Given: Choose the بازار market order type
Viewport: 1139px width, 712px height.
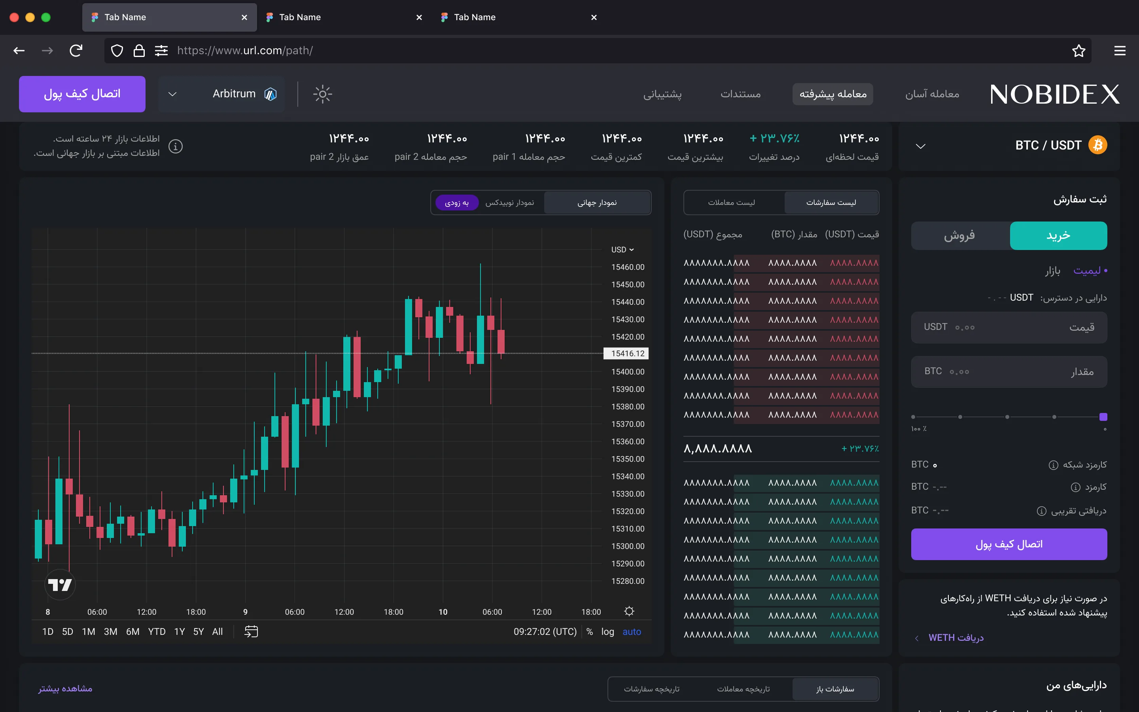Looking at the screenshot, I should 1053,271.
